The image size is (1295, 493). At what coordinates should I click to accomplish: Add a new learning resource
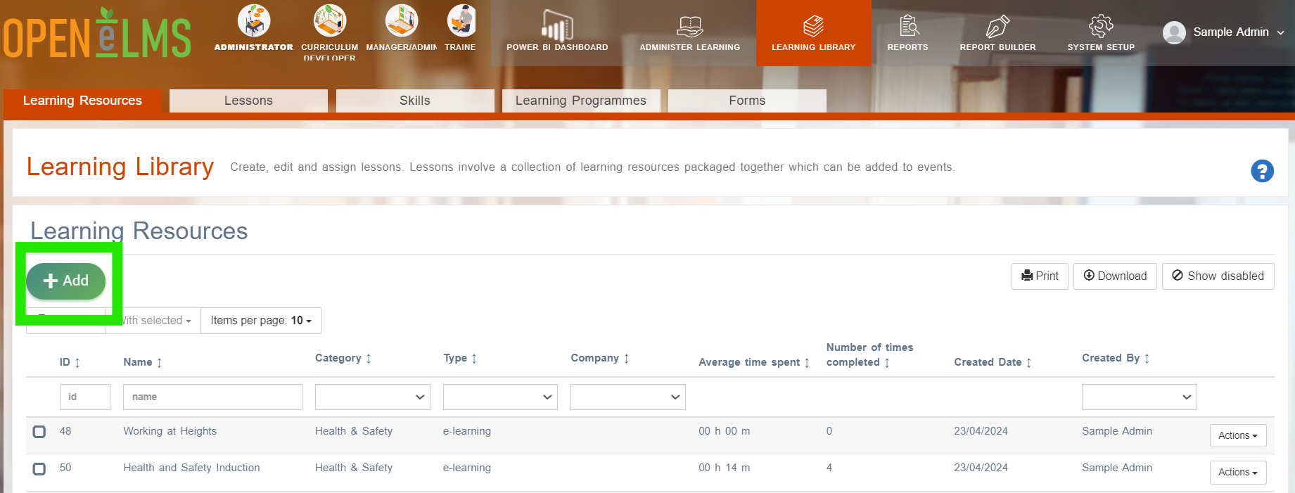(x=66, y=281)
